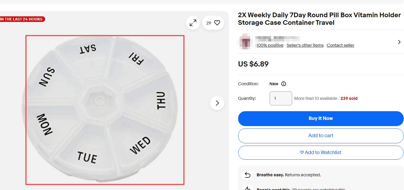Expand the seller details chevron
Screen dimensions: 404x190
(x=399, y=42)
